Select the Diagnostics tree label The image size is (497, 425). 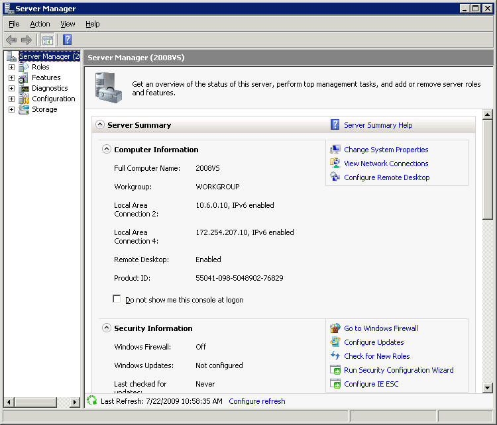(50, 88)
